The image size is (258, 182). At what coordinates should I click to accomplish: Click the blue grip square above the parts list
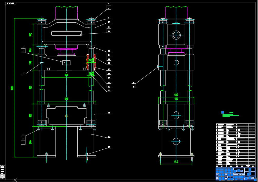[x=223, y=112]
